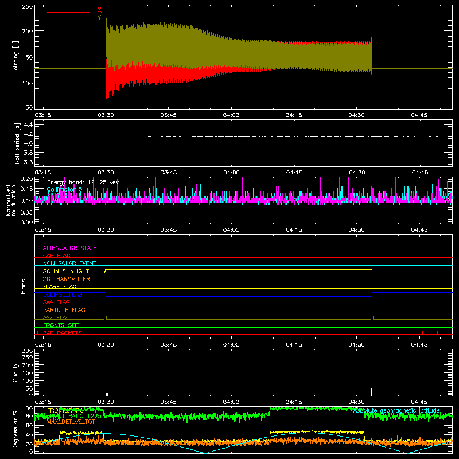Click the 200 tick on Pointing axis

click(28, 31)
